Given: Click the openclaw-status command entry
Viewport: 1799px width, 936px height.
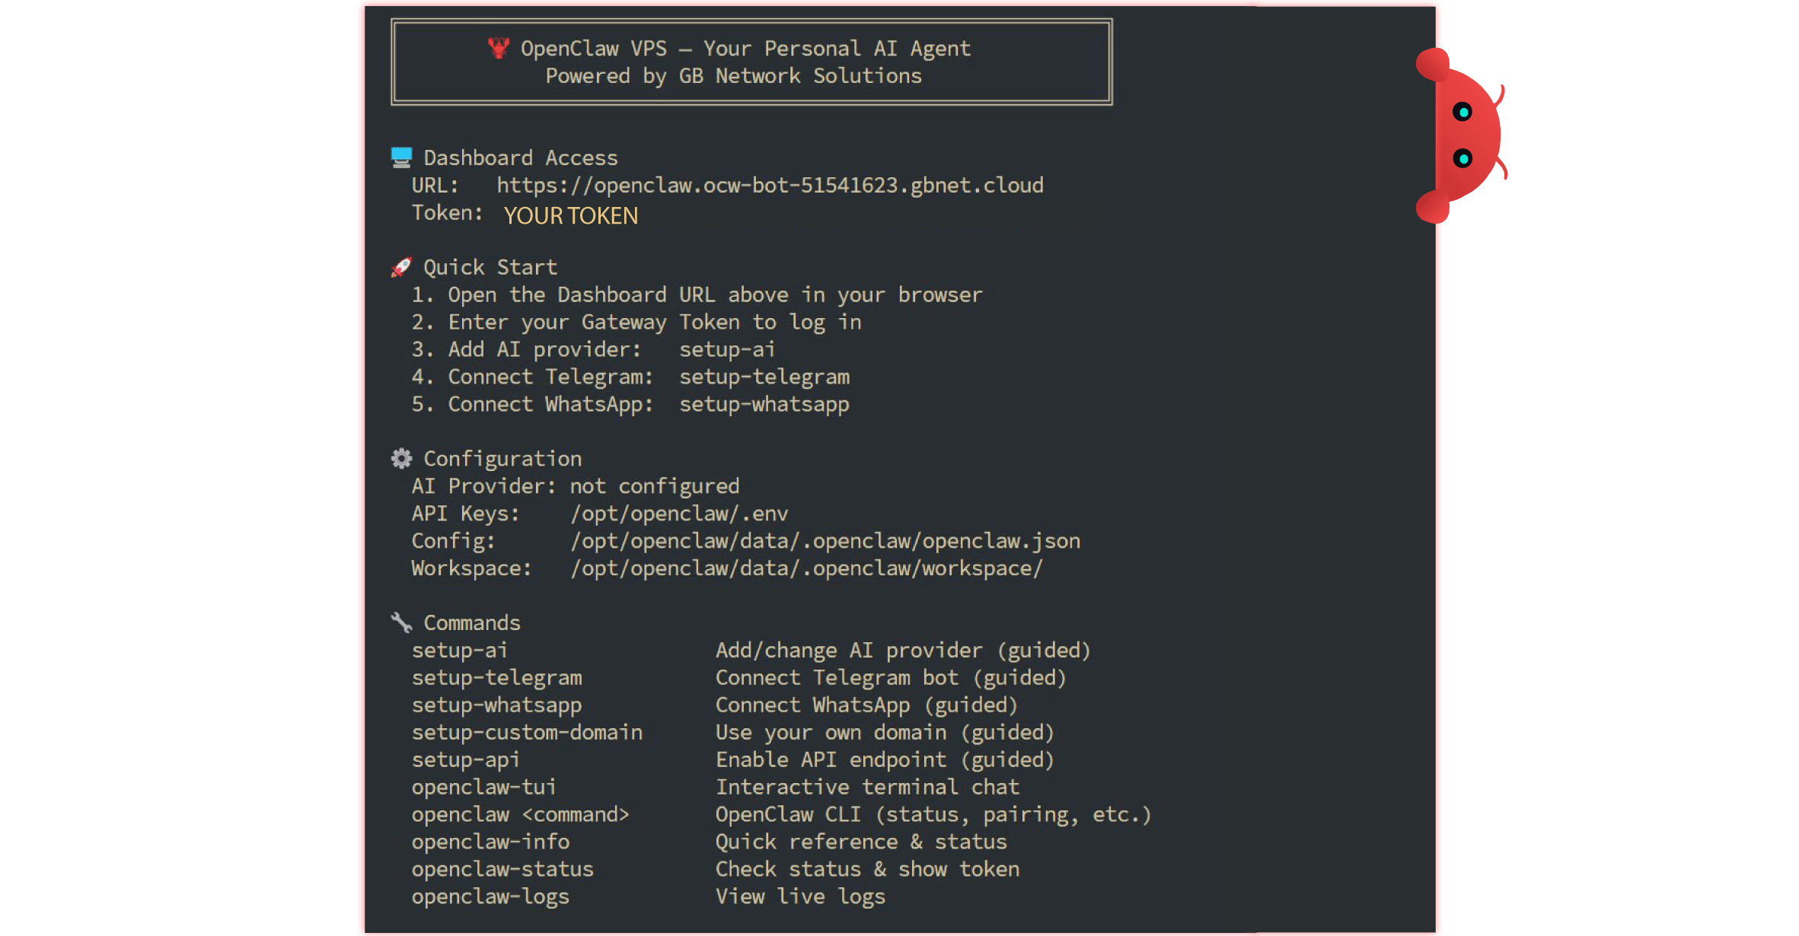Looking at the screenshot, I should 502,869.
